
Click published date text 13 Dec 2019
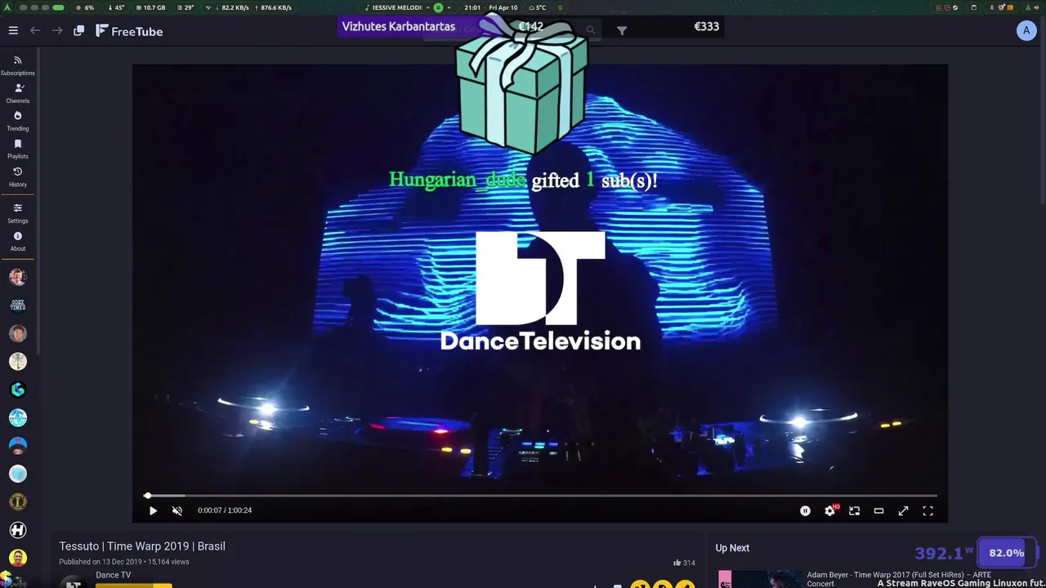tap(123, 562)
